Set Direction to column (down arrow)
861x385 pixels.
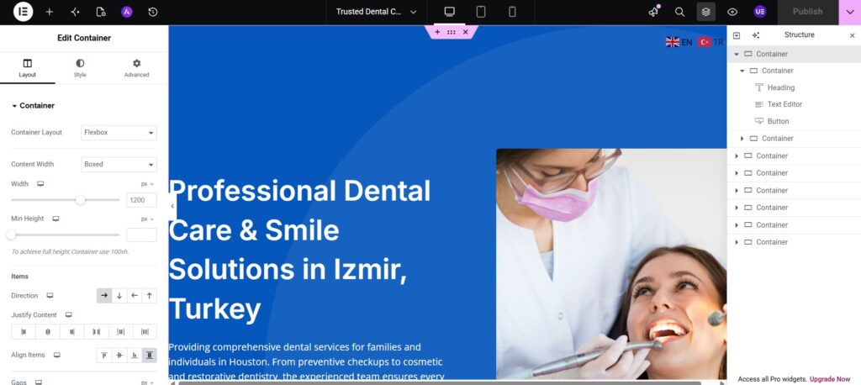(119, 296)
